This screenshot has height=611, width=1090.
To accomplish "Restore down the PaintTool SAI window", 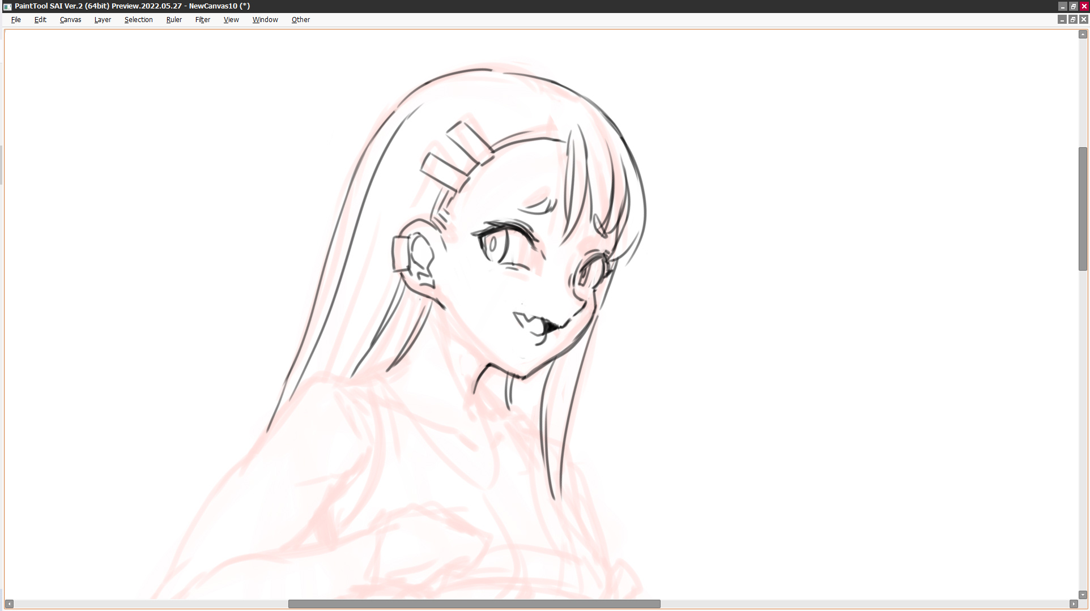I will point(1074,6).
